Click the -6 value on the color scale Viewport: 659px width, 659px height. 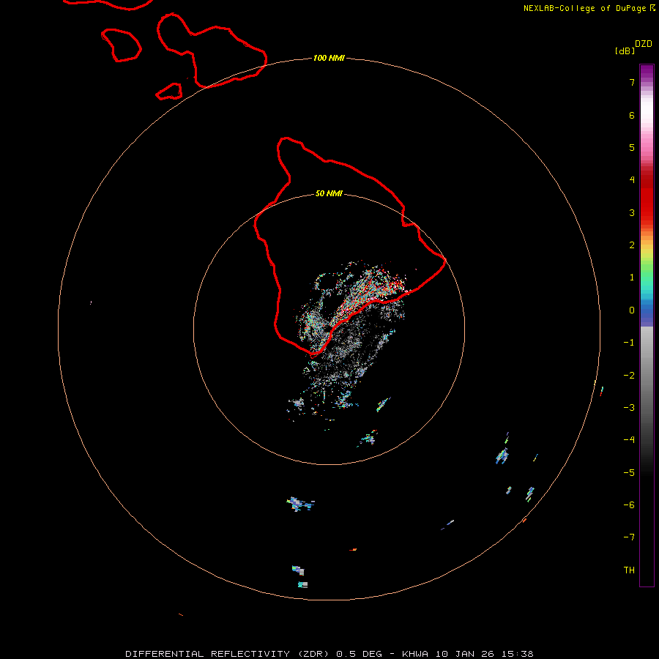(x=629, y=505)
